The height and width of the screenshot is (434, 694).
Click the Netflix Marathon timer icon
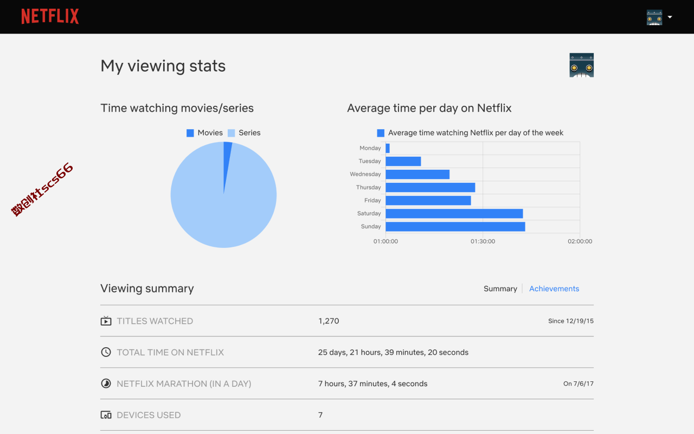(106, 384)
